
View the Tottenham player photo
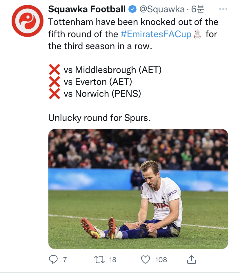click(x=138, y=189)
